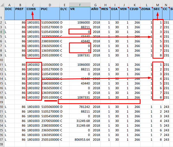Select row 27 header
The width and height of the screenshot is (173, 147).
2,139
